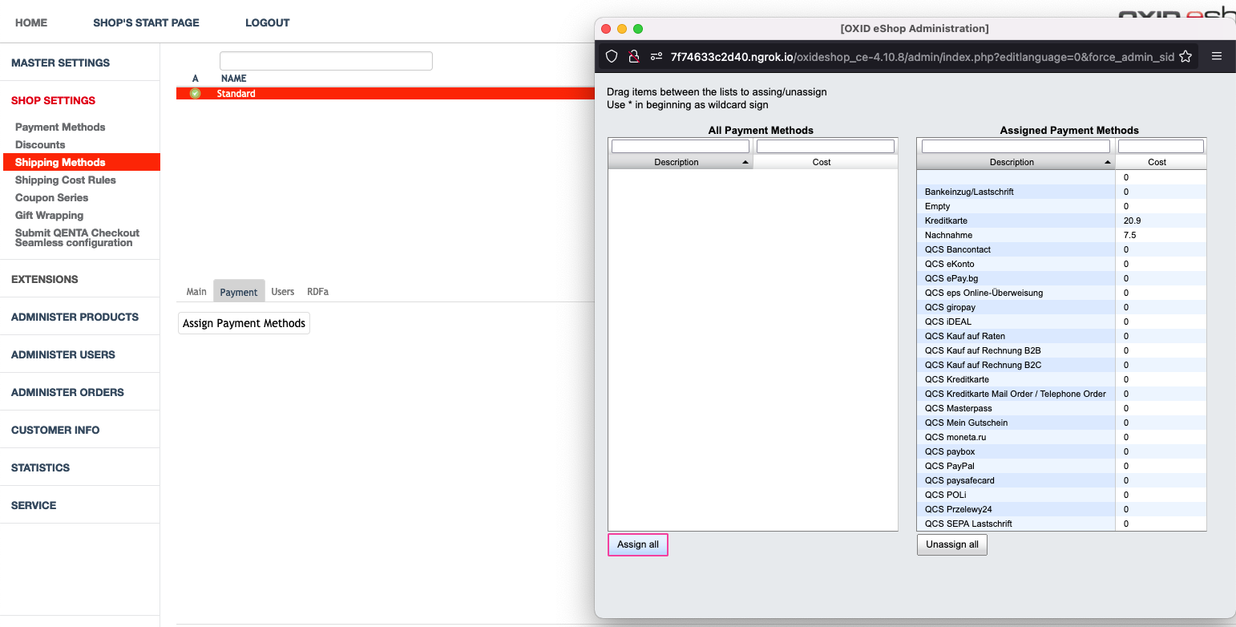Open Submit QENTA Checkout Seamless configuration

[x=77, y=237]
